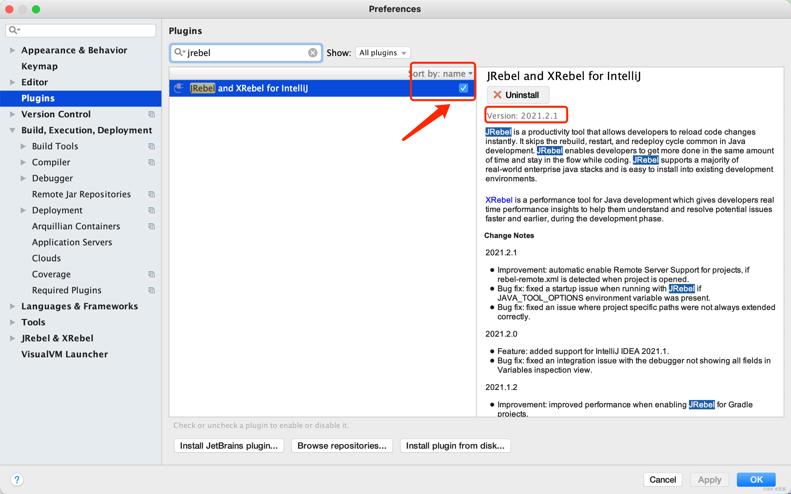
Task: Select the Required Plugins settings page
Action: (67, 290)
